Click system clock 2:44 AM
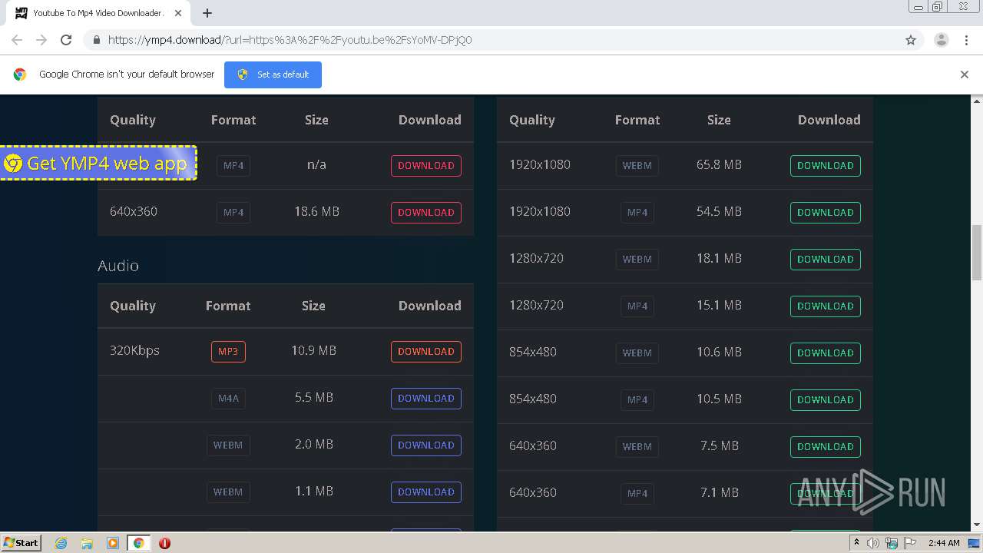Viewport: 983px width, 553px height. [944, 543]
